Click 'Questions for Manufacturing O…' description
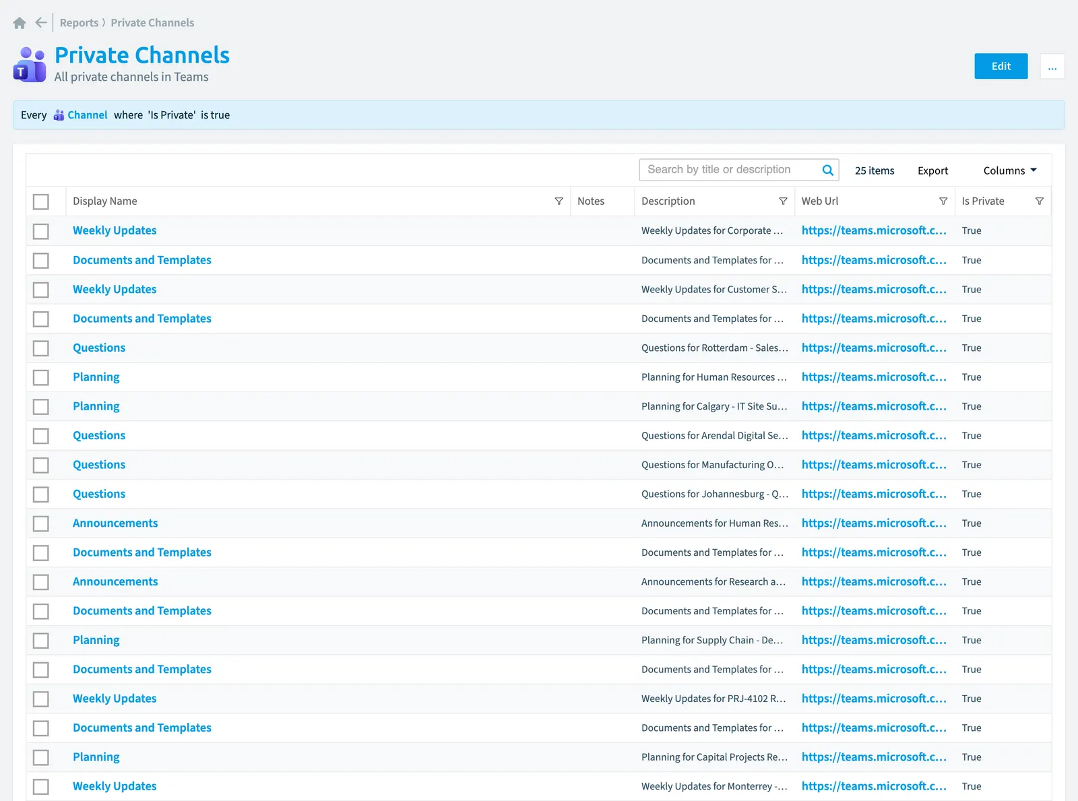The height and width of the screenshot is (801, 1078). [x=713, y=465]
